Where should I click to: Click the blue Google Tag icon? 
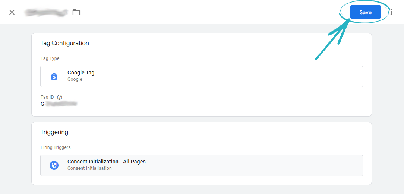[54, 76]
